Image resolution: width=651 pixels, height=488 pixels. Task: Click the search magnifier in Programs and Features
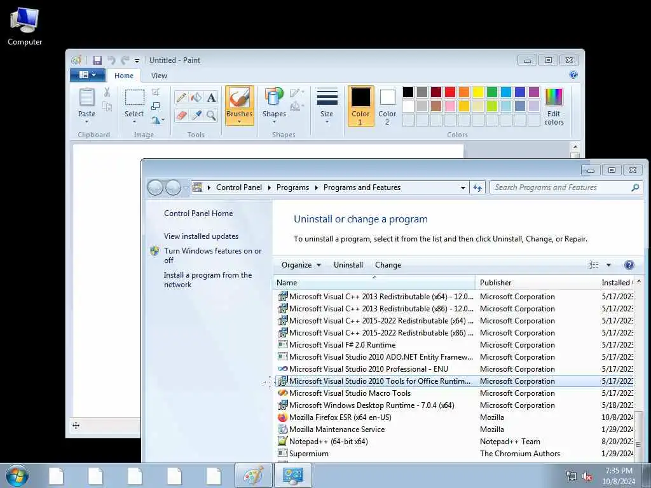point(635,187)
